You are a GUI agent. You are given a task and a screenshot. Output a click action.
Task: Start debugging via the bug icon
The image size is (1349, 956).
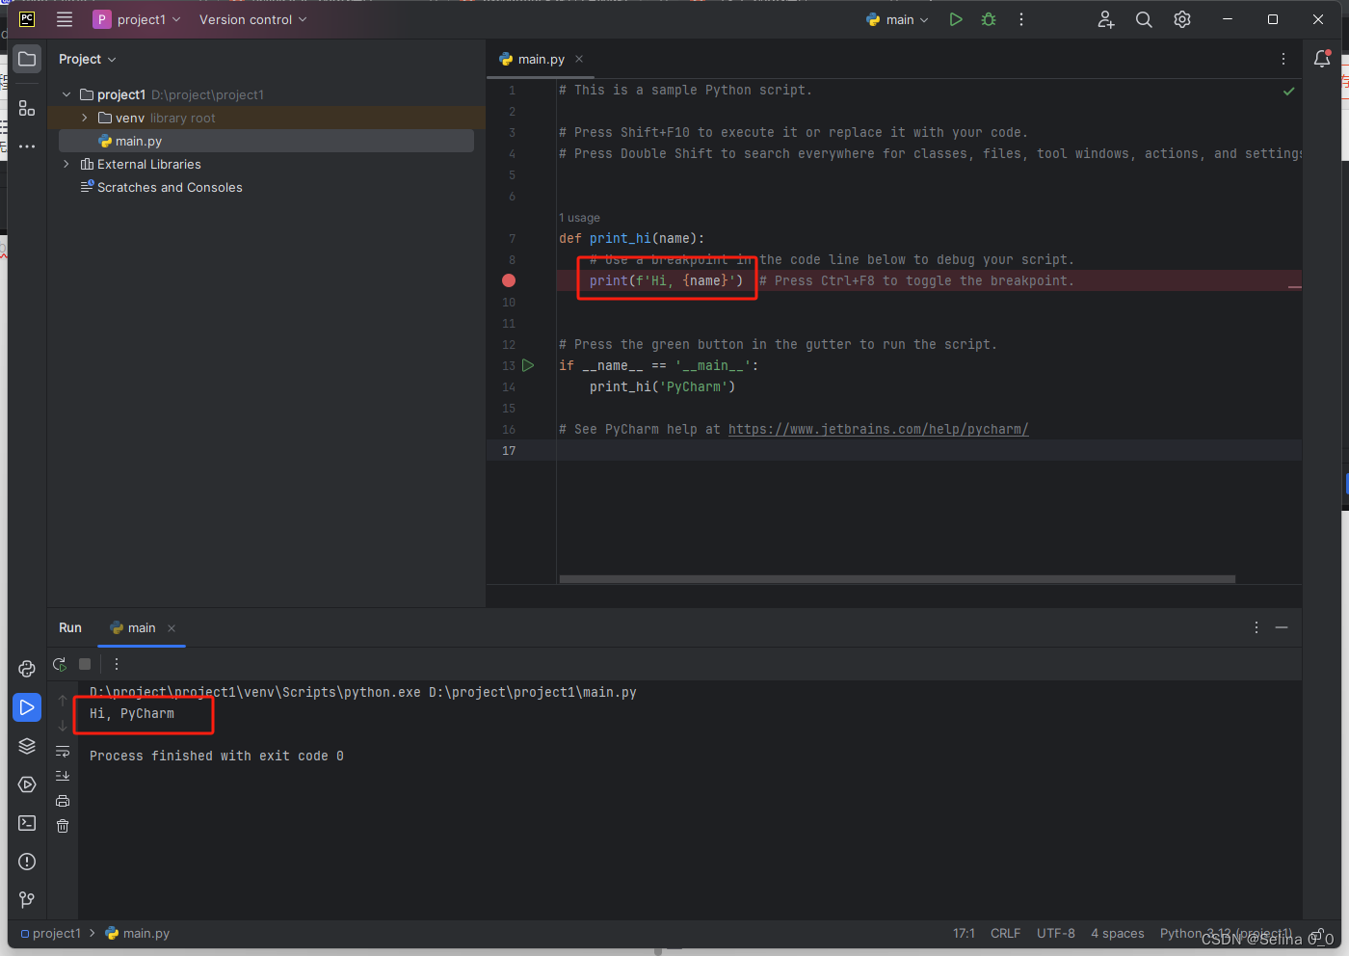pyautogui.click(x=988, y=18)
